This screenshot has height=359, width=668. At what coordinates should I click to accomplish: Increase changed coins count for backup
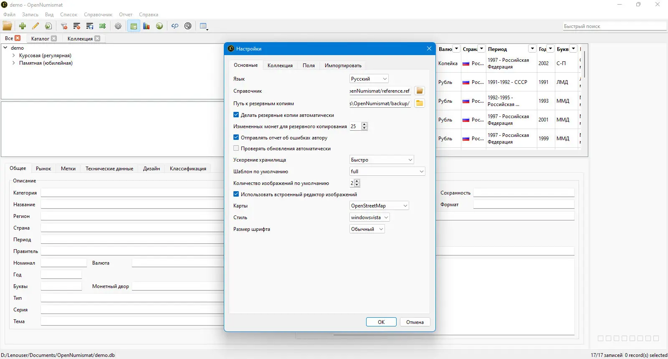(364, 124)
